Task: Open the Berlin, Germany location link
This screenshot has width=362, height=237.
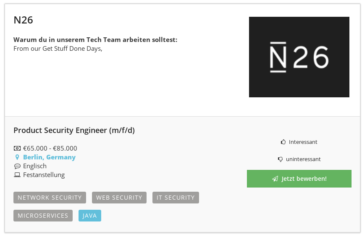Action: [49, 157]
